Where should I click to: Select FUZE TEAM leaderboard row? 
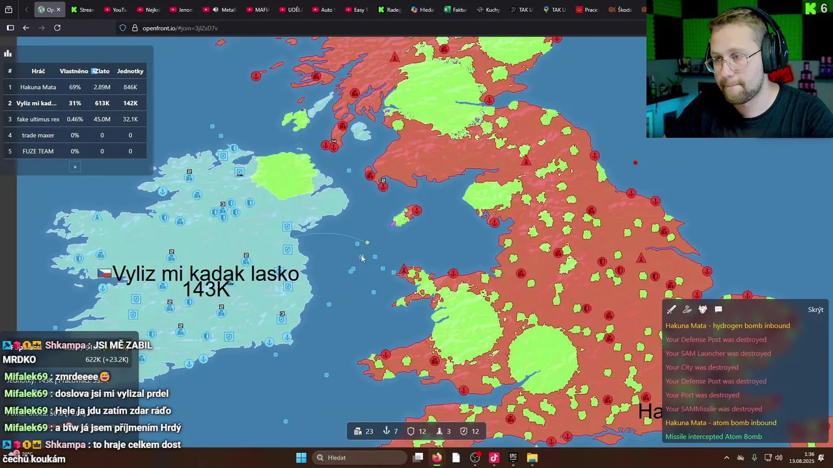coord(75,151)
